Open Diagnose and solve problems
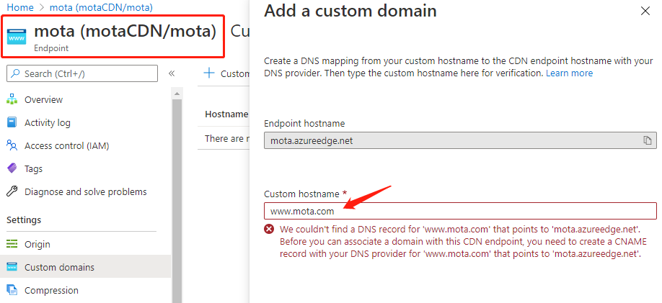 86,191
